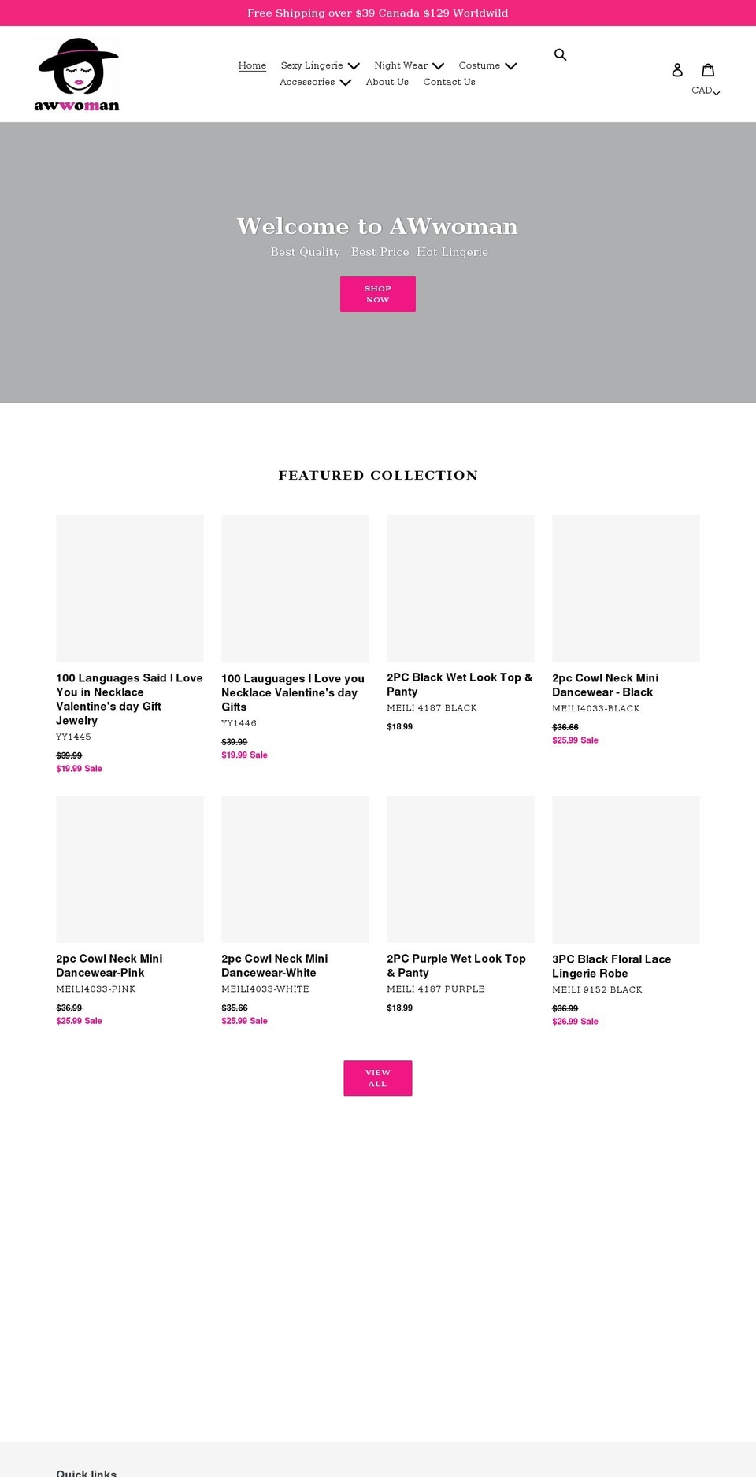The width and height of the screenshot is (756, 1477).
Task: Open the About Us page
Action: [x=387, y=82]
